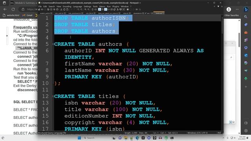This screenshot has width=251, height=141.
Task: Open the Bing Copilot sidebar icon
Action: click(246, 9)
